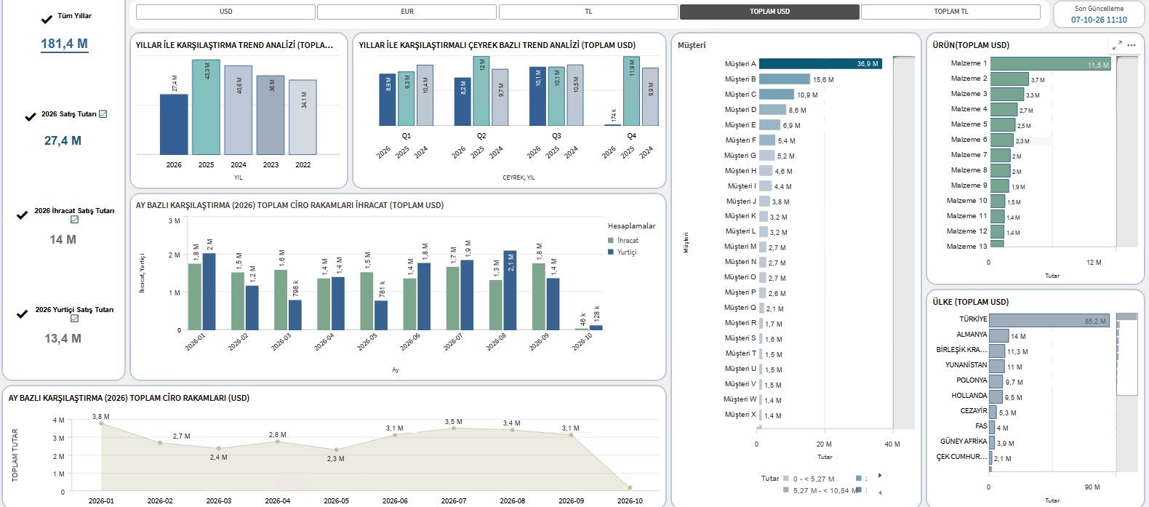Image resolution: width=1149 pixels, height=507 pixels.
Task: Click the ÜLKE (TOPLAM USD) chart title
Action: tap(970, 302)
